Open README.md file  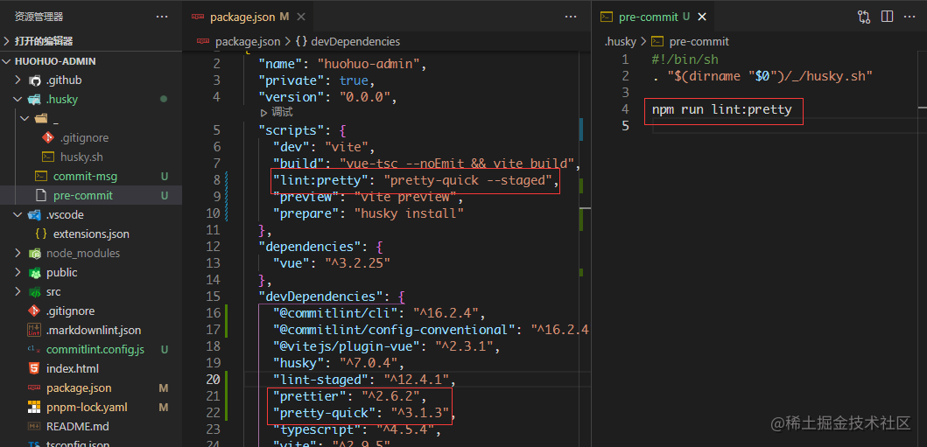coord(77,426)
